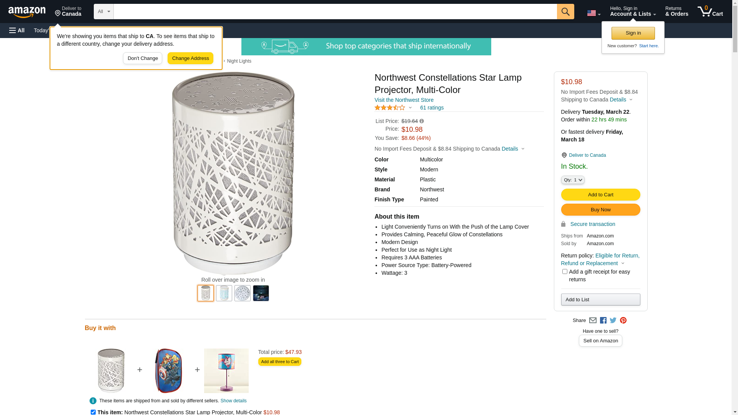
Task: Open the All hamburger menu
Action: (x=17, y=30)
